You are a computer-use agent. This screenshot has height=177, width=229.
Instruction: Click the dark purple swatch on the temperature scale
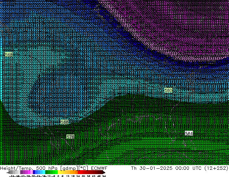21,172
